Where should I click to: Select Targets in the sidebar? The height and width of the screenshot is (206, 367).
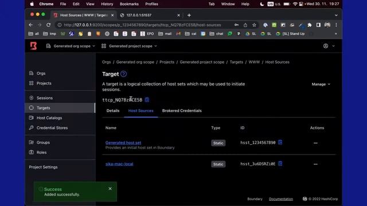(x=60, y=108)
